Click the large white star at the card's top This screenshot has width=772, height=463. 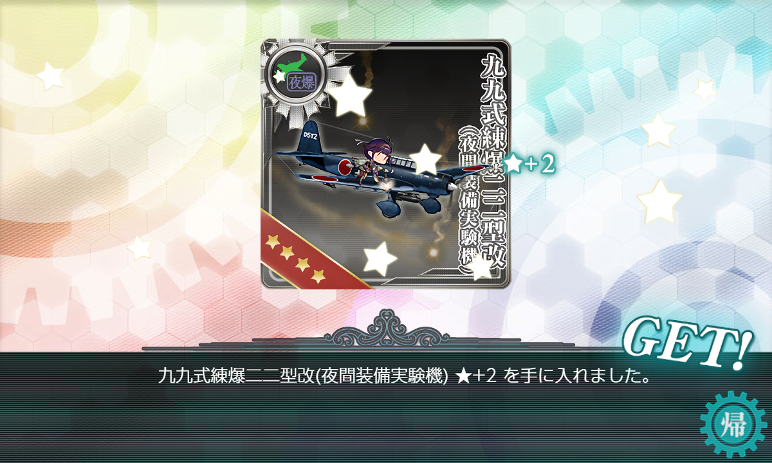[349, 96]
